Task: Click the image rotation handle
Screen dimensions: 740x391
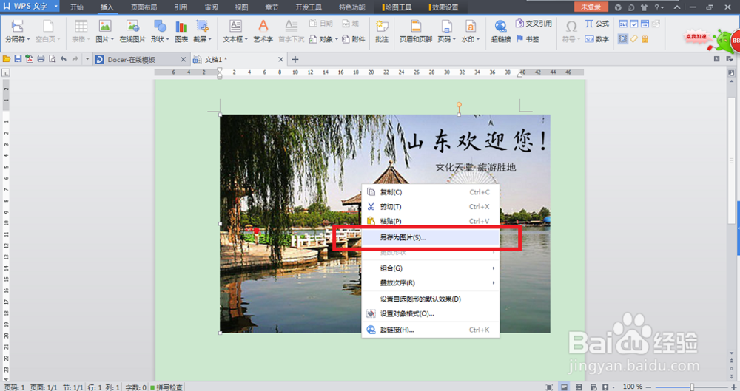Action: click(459, 105)
